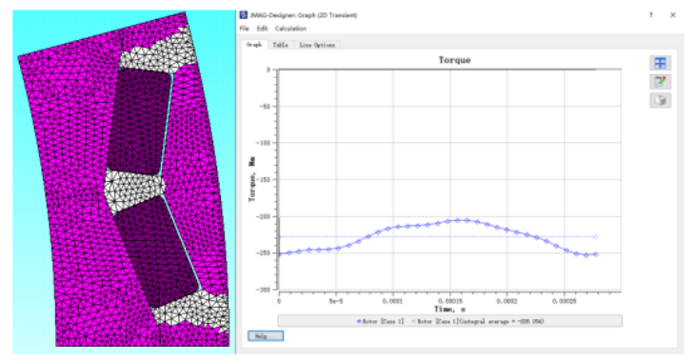694x364 pixels.
Task: Click the Time, s axis label
Action: 449,309
